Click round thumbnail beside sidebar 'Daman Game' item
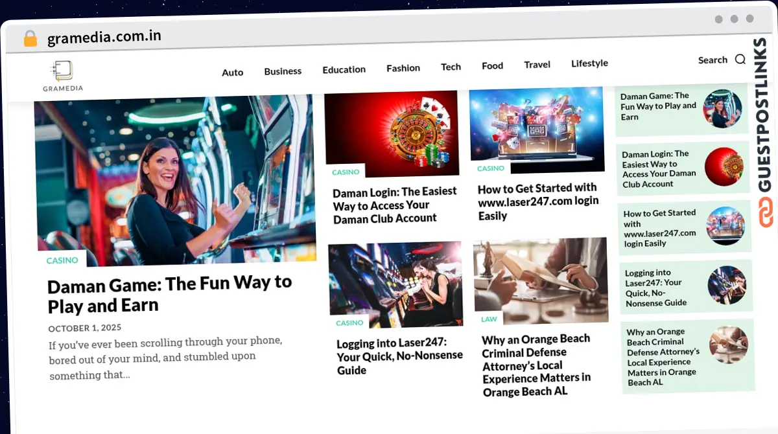 point(722,108)
